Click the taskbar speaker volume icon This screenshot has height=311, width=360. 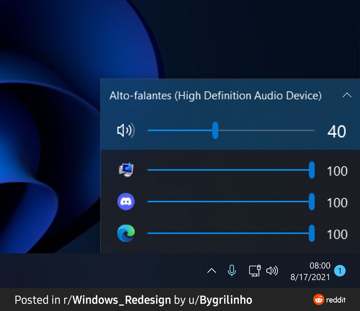(272, 271)
